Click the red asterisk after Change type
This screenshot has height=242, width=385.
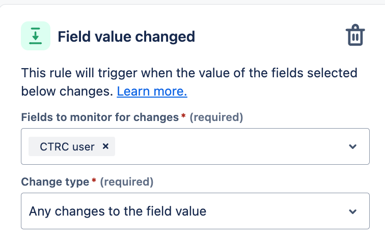point(94,181)
